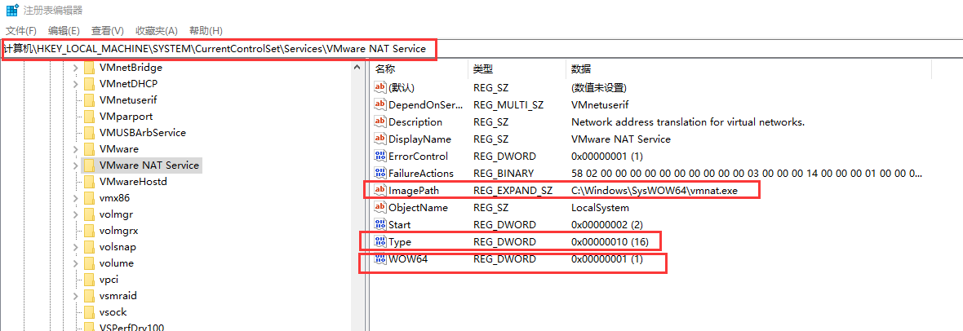The image size is (963, 331).
Task: Click the folder icon next to VMnetBridge
Action: pos(88,68)
